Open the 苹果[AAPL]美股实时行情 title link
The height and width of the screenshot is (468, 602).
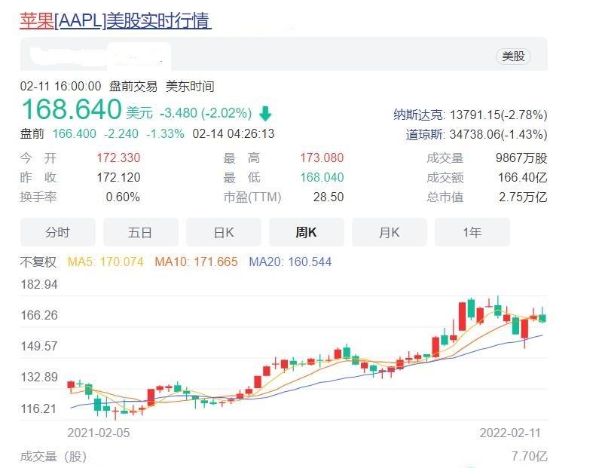coord(115,21)
